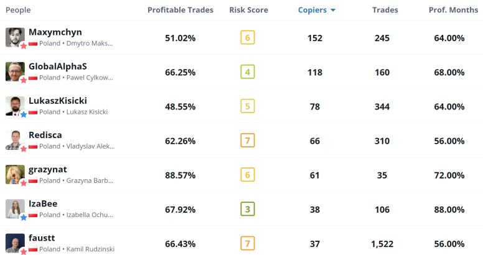This screenshot has width=483, height=255.
Task: Click the red star badge on faustt
Action: pos(24,251)
